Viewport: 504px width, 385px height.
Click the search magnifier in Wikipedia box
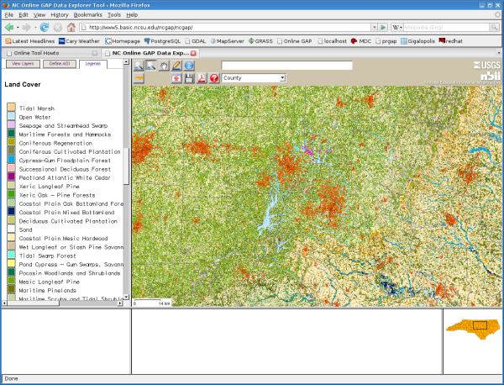click(x=494, y=28)
